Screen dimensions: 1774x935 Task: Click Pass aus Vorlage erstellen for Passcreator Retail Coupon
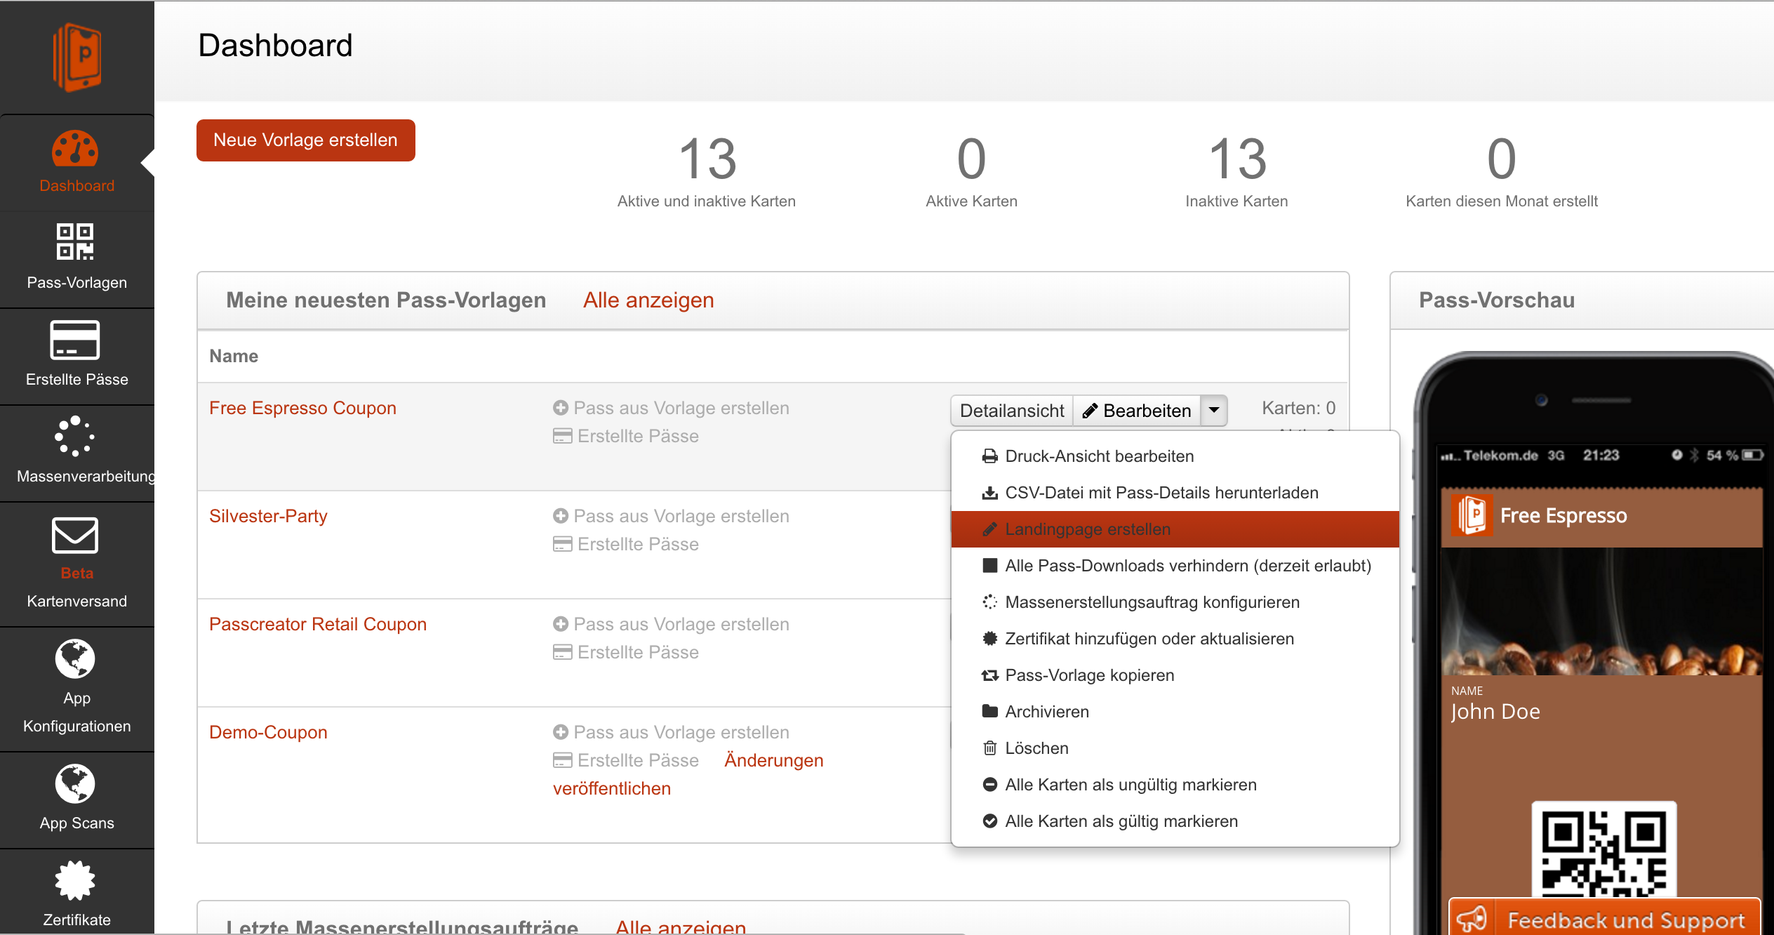(671, 624)
